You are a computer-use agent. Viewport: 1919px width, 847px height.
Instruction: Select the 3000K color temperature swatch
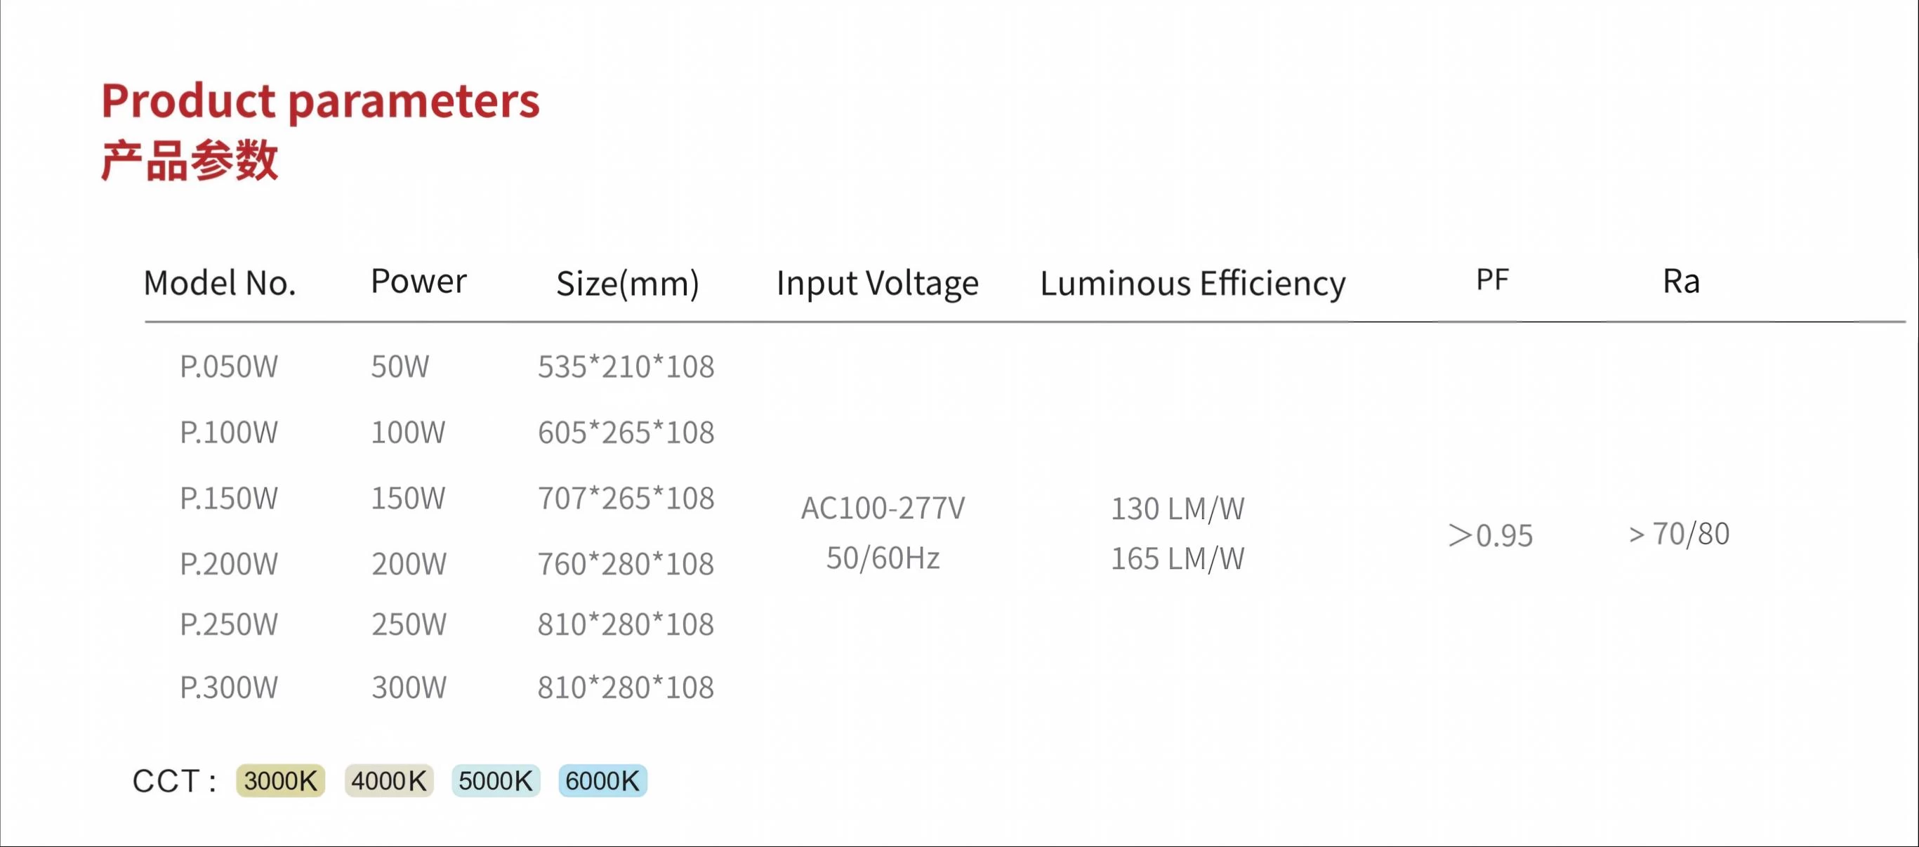[280, 781]
